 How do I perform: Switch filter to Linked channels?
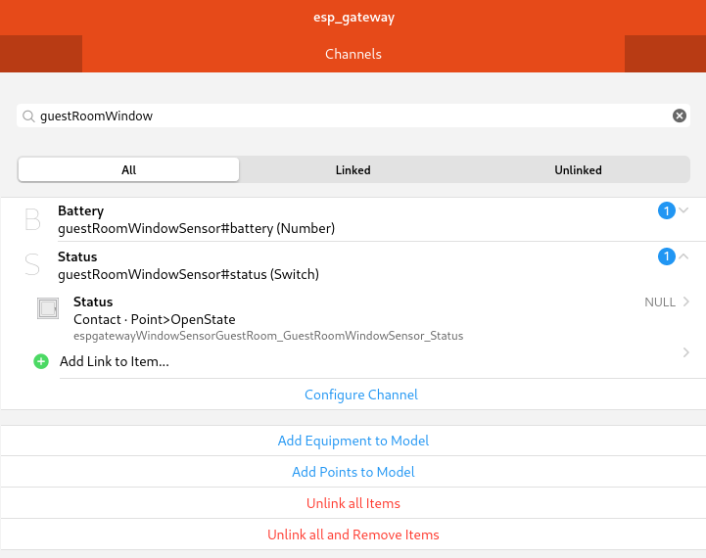click(353, 169)
